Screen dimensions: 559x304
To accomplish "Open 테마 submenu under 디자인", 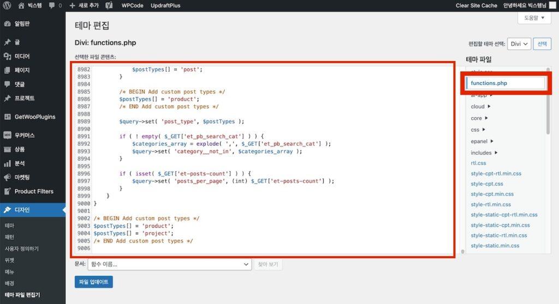I will [x=9, y=226].
